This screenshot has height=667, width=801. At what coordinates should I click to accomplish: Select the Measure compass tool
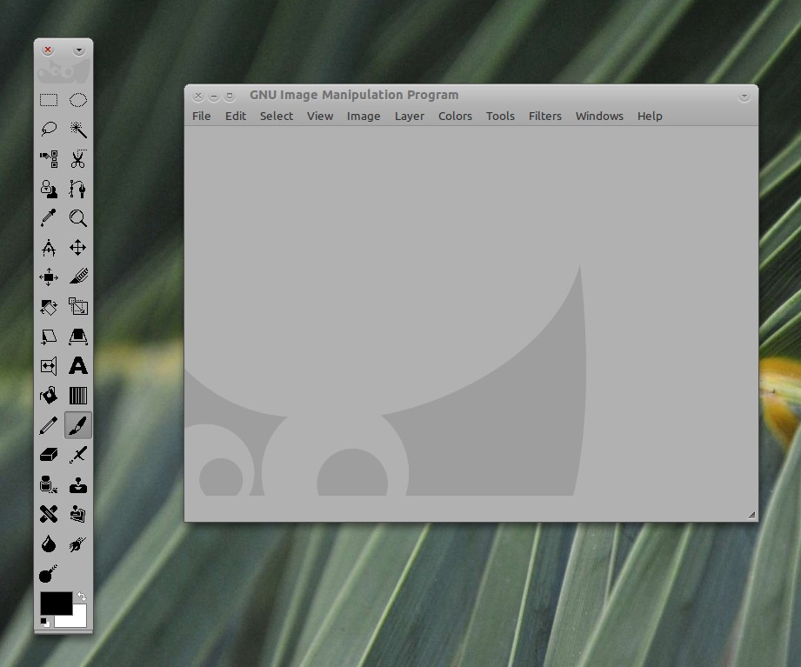[x=49, y=248]
